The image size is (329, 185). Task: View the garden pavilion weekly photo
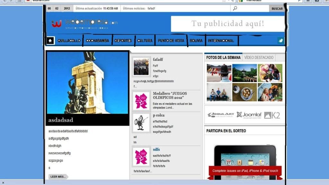[245, 73]
